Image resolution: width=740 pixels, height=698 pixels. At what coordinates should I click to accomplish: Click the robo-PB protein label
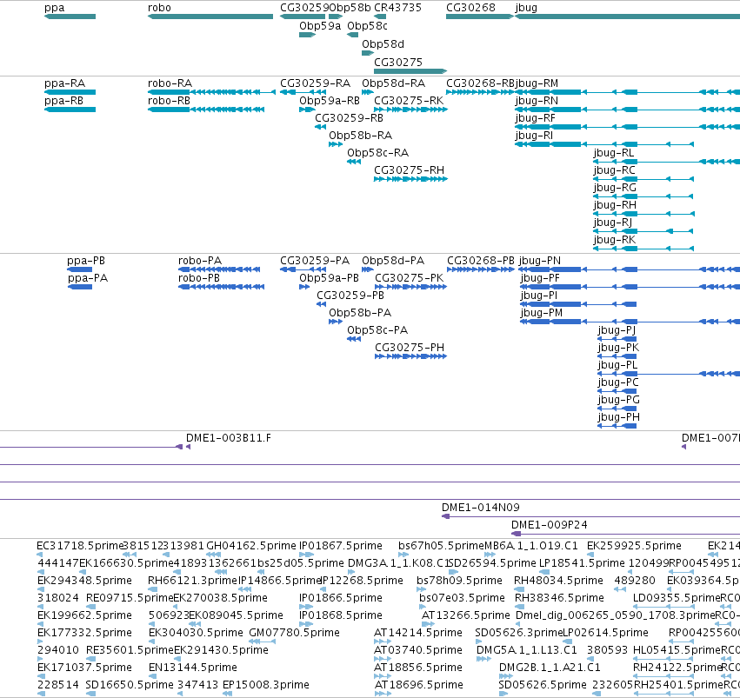coord(199,278)
